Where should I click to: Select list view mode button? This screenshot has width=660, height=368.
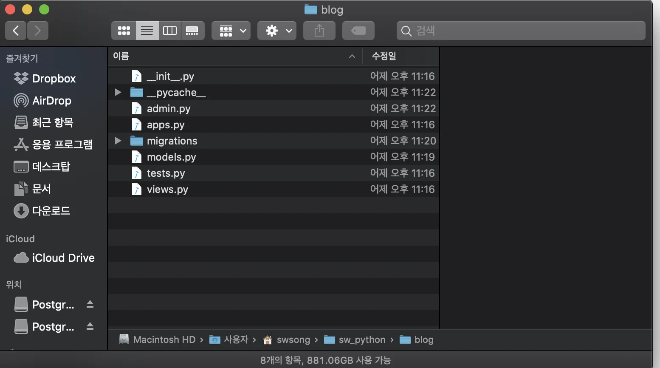click(147, 31)
